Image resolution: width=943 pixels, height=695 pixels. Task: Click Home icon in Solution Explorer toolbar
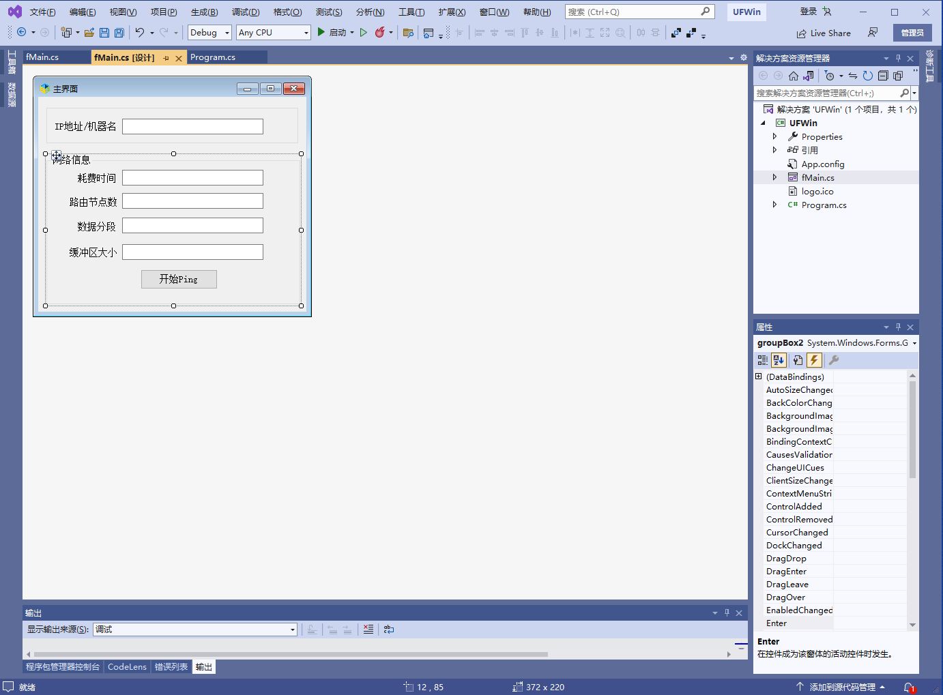[x=794, y=76]
